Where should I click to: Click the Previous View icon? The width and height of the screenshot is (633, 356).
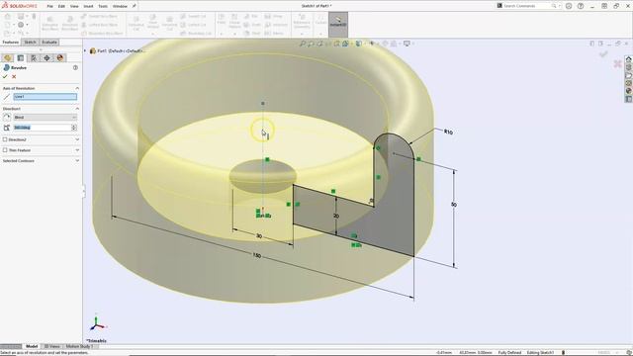tap(319, 44)
